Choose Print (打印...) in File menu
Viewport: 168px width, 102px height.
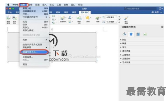(x=34, y=60)
